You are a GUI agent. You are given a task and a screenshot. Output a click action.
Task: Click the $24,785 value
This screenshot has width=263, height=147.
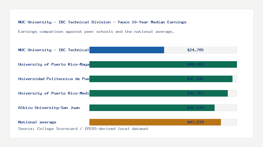coord(195,50)
